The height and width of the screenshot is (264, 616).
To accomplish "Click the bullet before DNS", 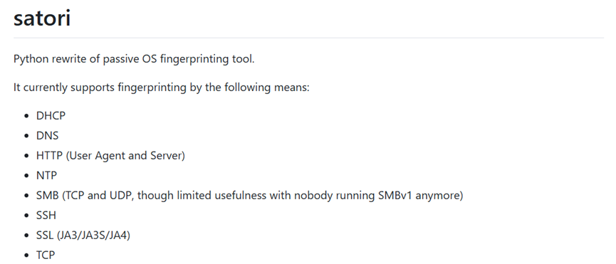I will pos(27,136).
